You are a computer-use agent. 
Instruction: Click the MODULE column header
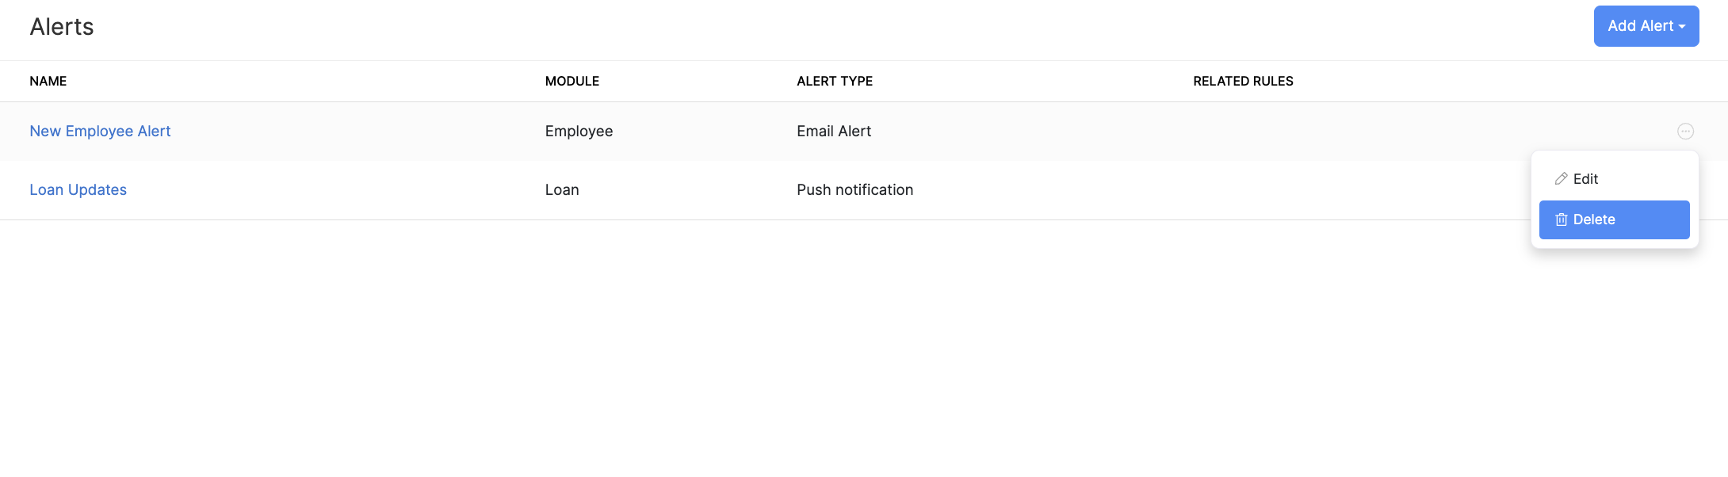[572, 81]
